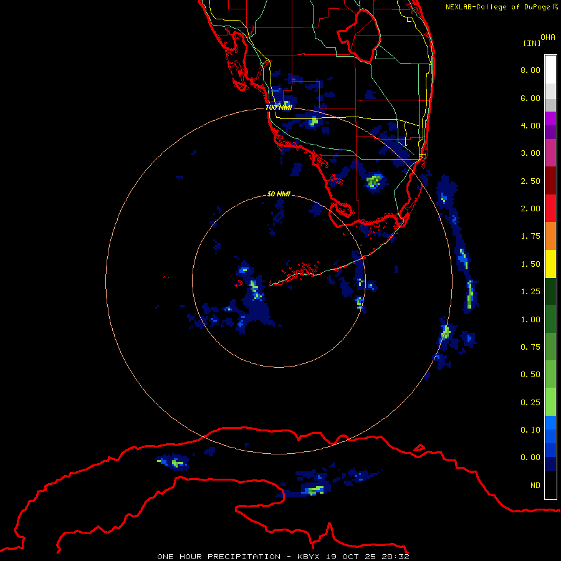
Task: Click the 1.50 legend value
Action: 530,264
